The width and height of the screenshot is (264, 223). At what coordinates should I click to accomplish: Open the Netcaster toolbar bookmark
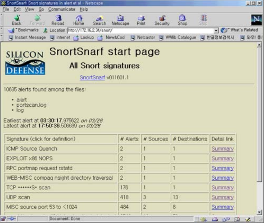(x=143, y=38)
